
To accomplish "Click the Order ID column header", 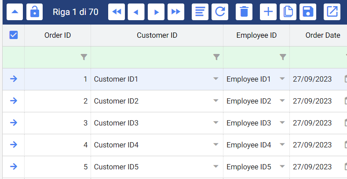I will click(58, 35).
